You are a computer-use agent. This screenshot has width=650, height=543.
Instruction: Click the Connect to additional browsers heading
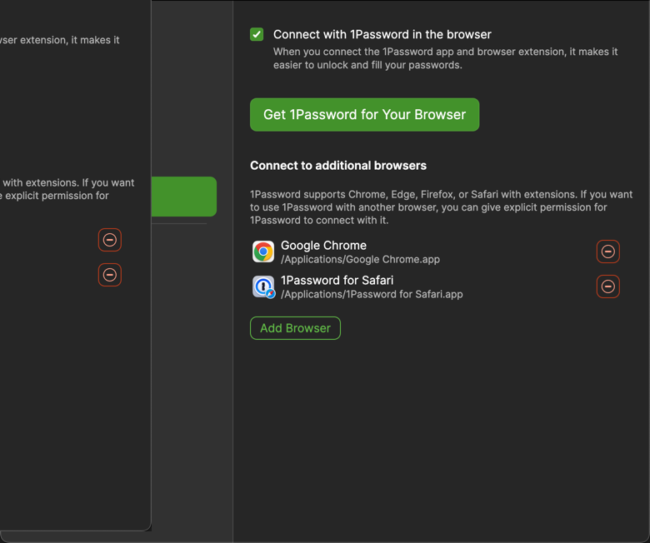[x=338, y=166]
